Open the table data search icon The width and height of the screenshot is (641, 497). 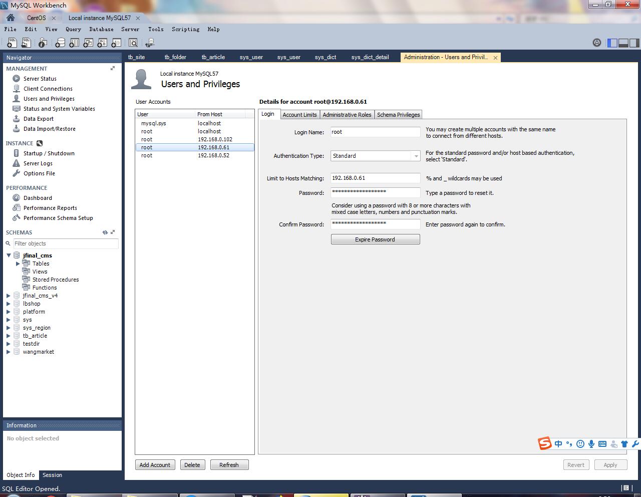tap(133, 43)
